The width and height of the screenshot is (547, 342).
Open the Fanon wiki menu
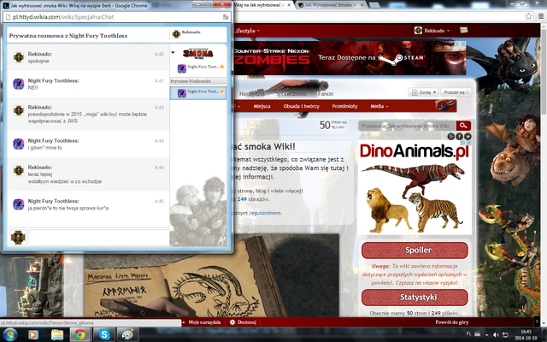(325, 93)
